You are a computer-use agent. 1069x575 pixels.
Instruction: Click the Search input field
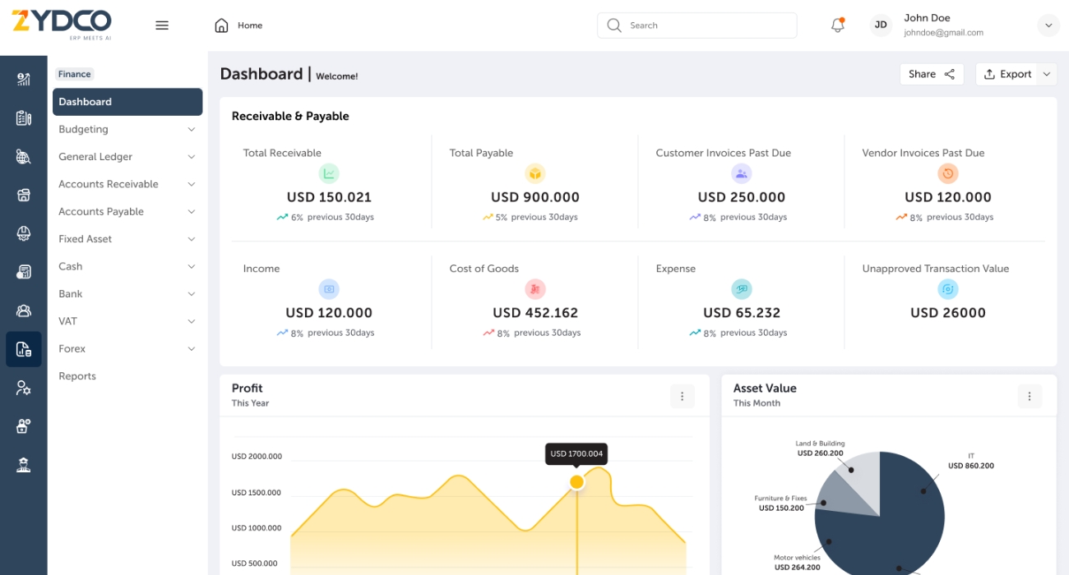pyautogui.click(x=707, y=25)
